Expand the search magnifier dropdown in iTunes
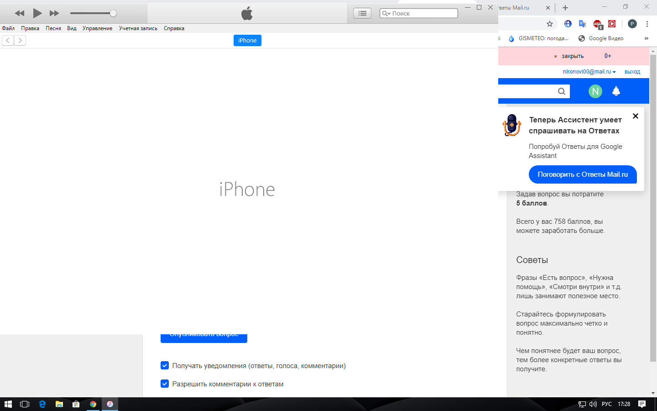 point(386,13)
